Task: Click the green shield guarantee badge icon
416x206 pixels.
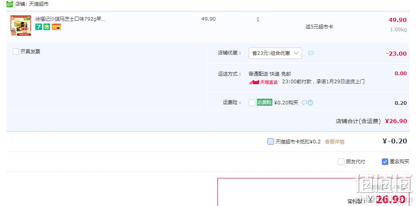Action: click(47, 27)
